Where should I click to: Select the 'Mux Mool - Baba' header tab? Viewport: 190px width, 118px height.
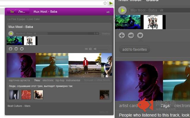pos(45,12)
